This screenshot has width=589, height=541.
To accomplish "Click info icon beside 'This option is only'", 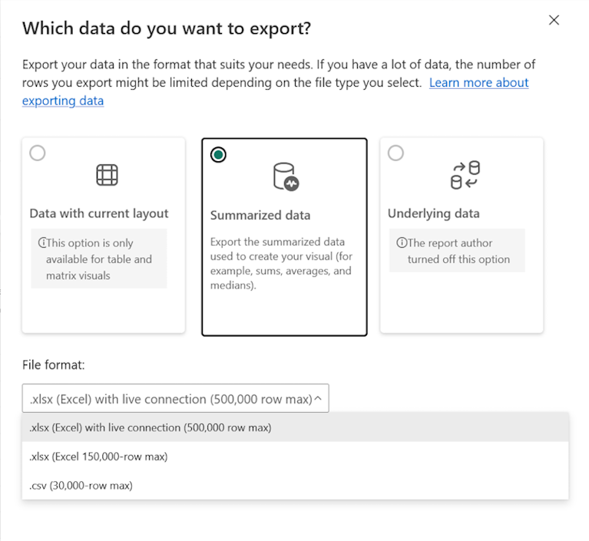I will 42,243.
